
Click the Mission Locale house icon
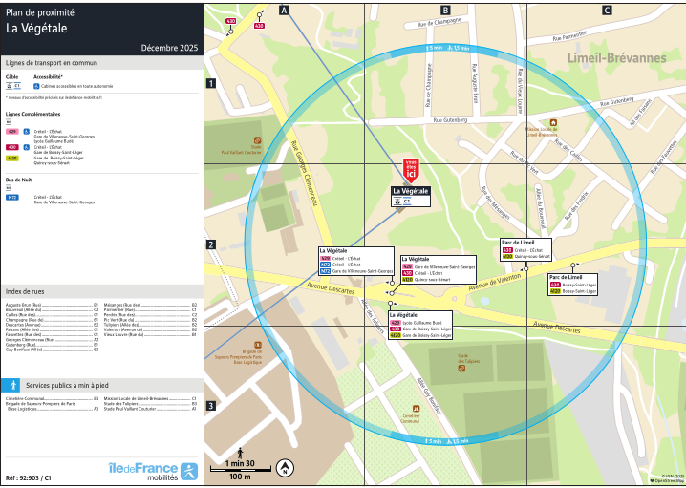553,123
